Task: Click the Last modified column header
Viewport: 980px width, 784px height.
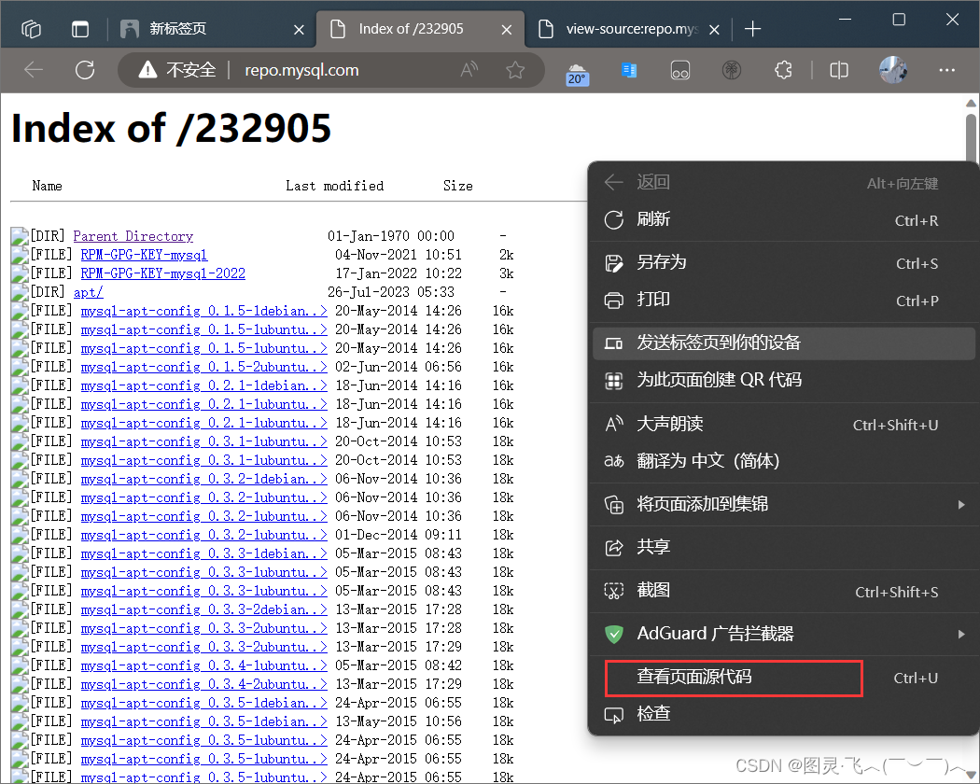Action: click(x=334, y=186)
